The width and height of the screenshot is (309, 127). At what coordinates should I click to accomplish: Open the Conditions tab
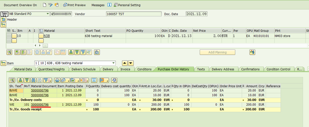pos(144,69)
